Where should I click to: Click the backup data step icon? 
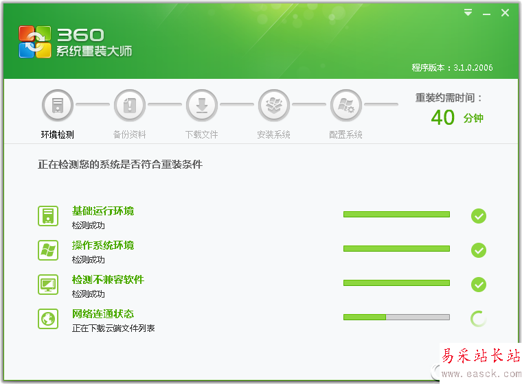(130, 106)
